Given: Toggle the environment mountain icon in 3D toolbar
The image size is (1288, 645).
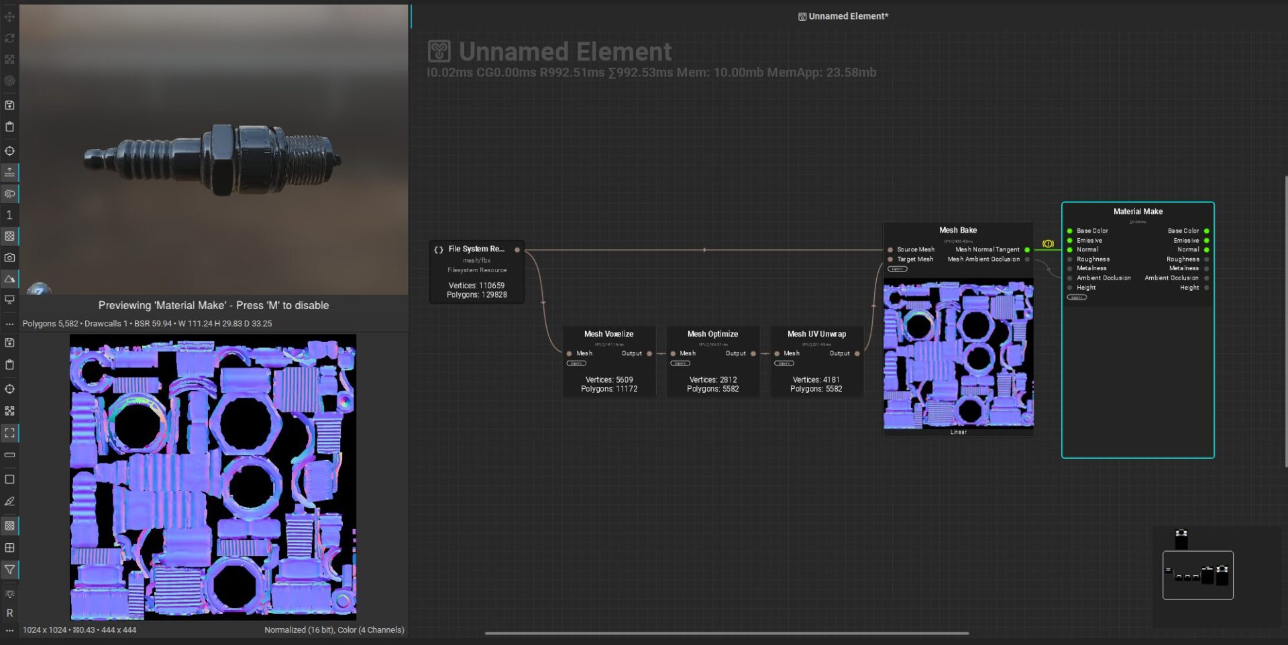Looking at the screenshot, I should click(9, 279).
